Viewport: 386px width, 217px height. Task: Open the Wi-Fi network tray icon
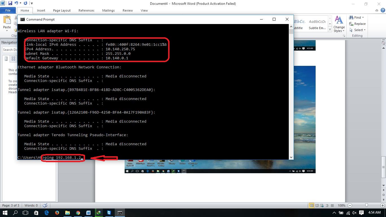348,213
